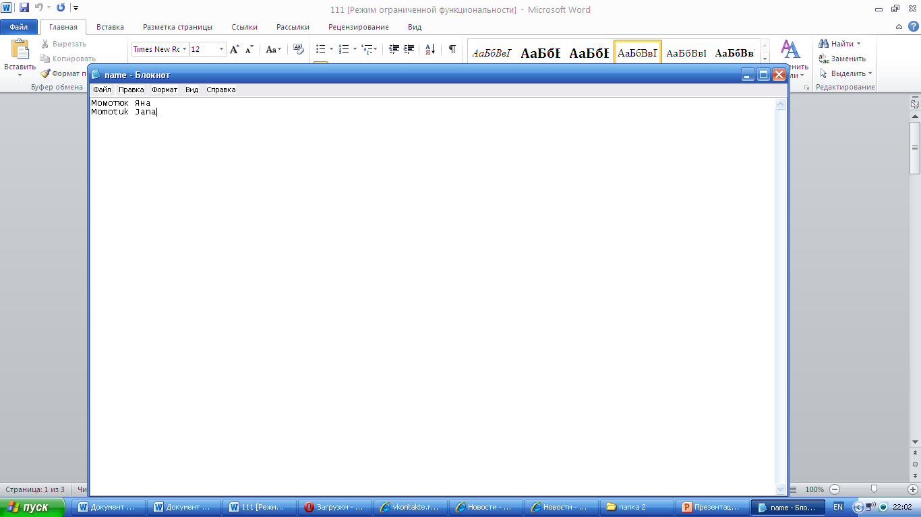Open the font size dropdown showing 12
The width and height of the screenshot is (921, 517).
(221, 49)
